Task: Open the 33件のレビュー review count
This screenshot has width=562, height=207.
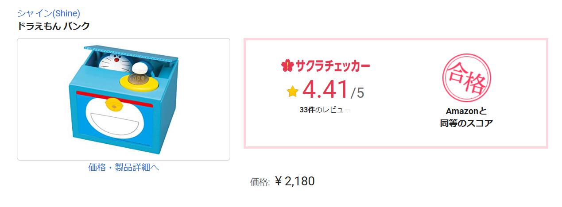Action: pos(325,110)
